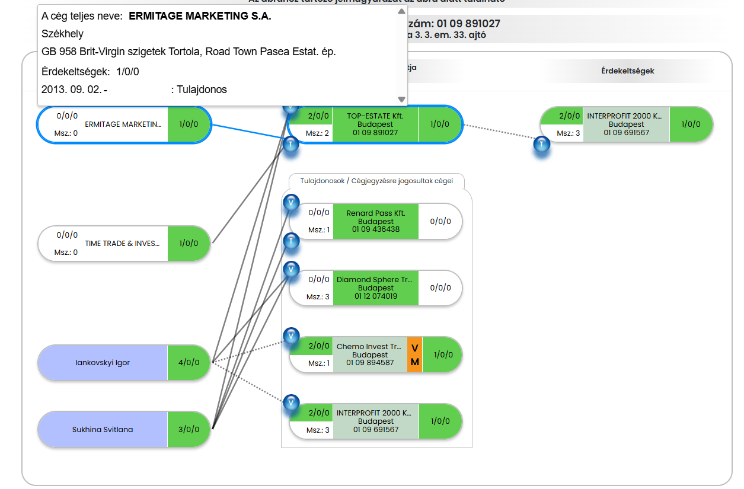Expand the 1/0/0 count on TOP-ESTATE Kft.
The height and width of the screenshot is (489, 744).
[x=439, y=124]
